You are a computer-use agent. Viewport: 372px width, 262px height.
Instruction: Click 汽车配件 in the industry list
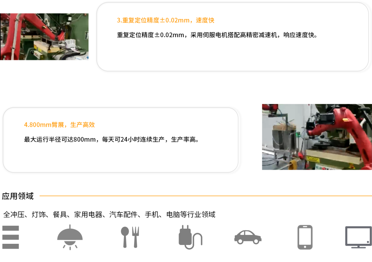point(123,214)
